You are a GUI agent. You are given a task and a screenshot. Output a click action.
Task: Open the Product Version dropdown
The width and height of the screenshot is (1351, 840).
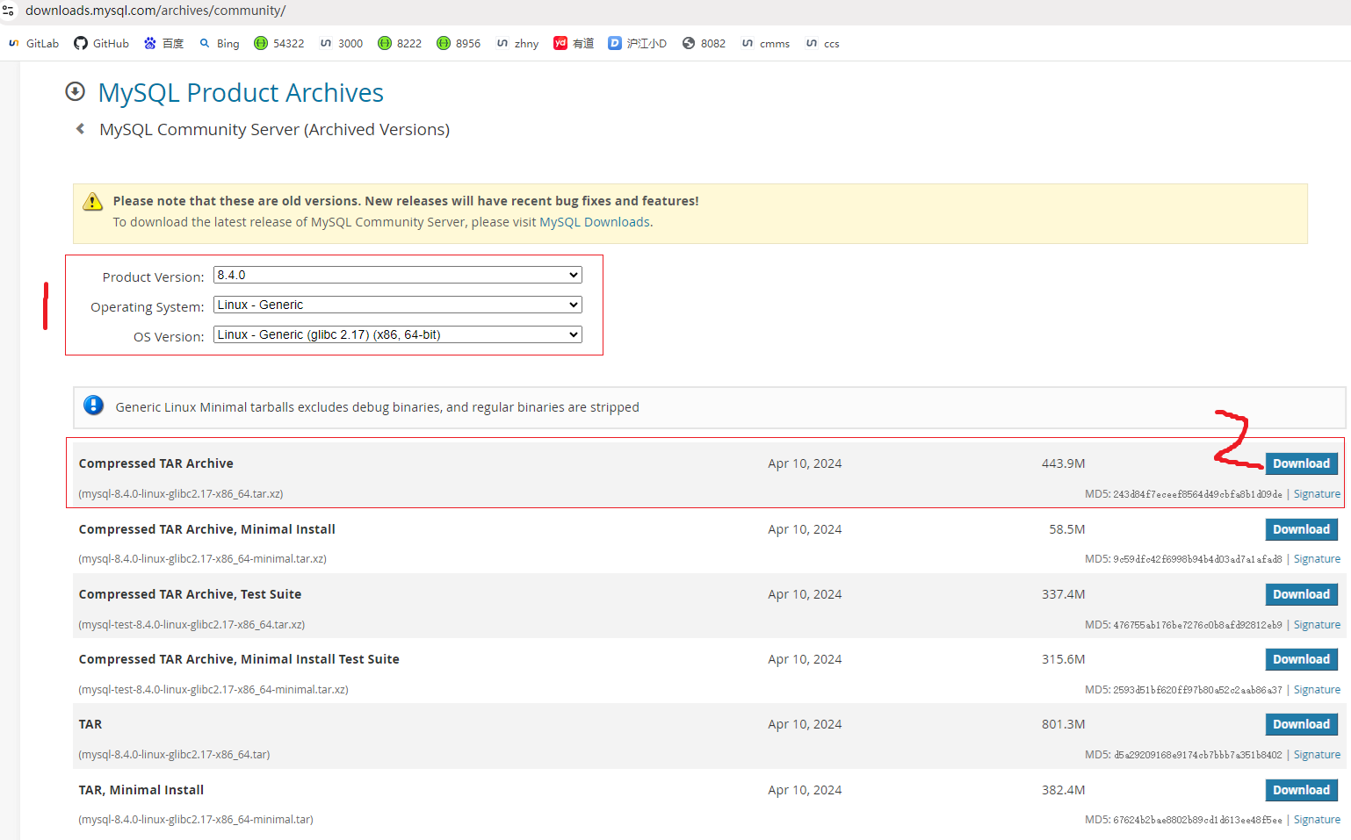[398, 275]
